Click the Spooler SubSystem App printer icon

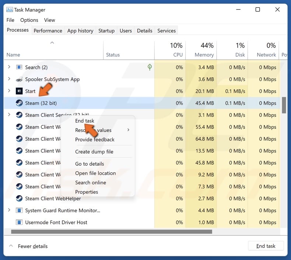pos(19,79)
